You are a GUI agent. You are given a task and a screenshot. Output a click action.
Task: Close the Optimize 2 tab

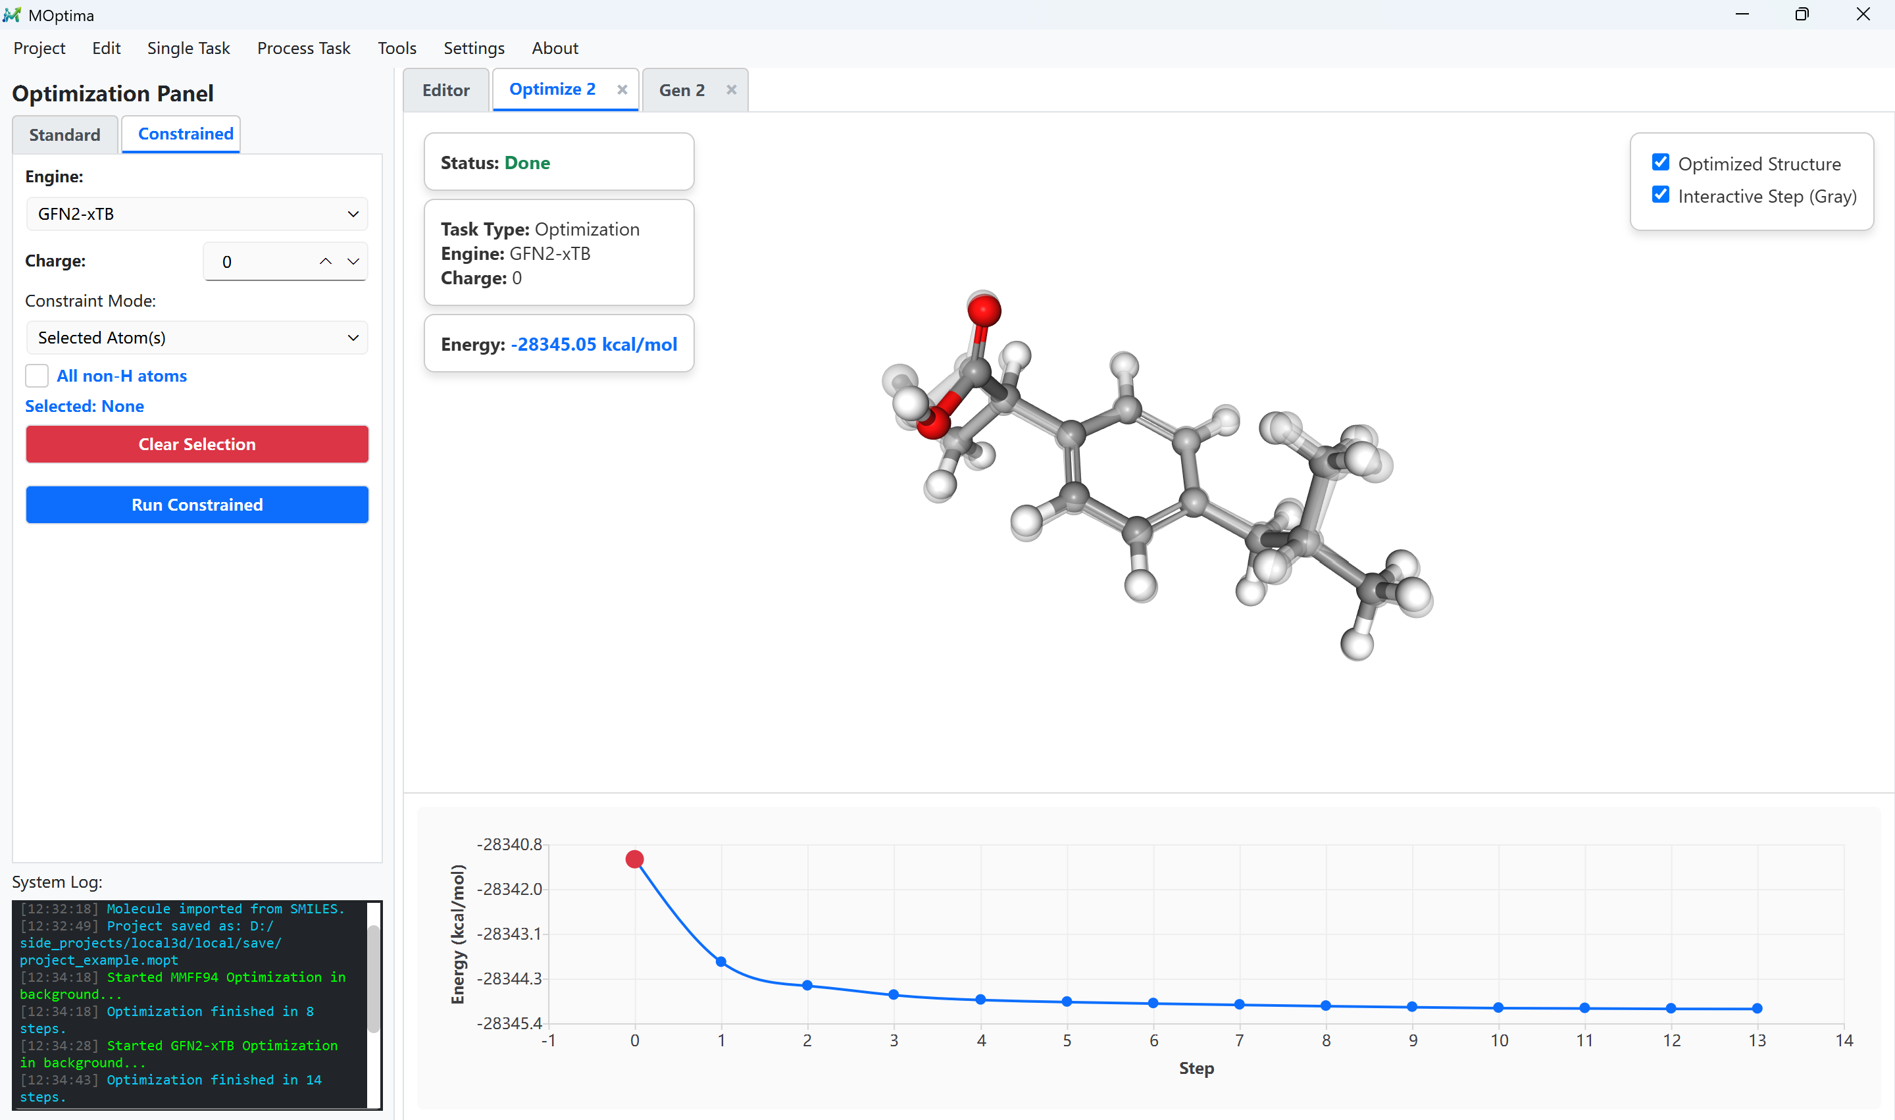pos(622,89)
